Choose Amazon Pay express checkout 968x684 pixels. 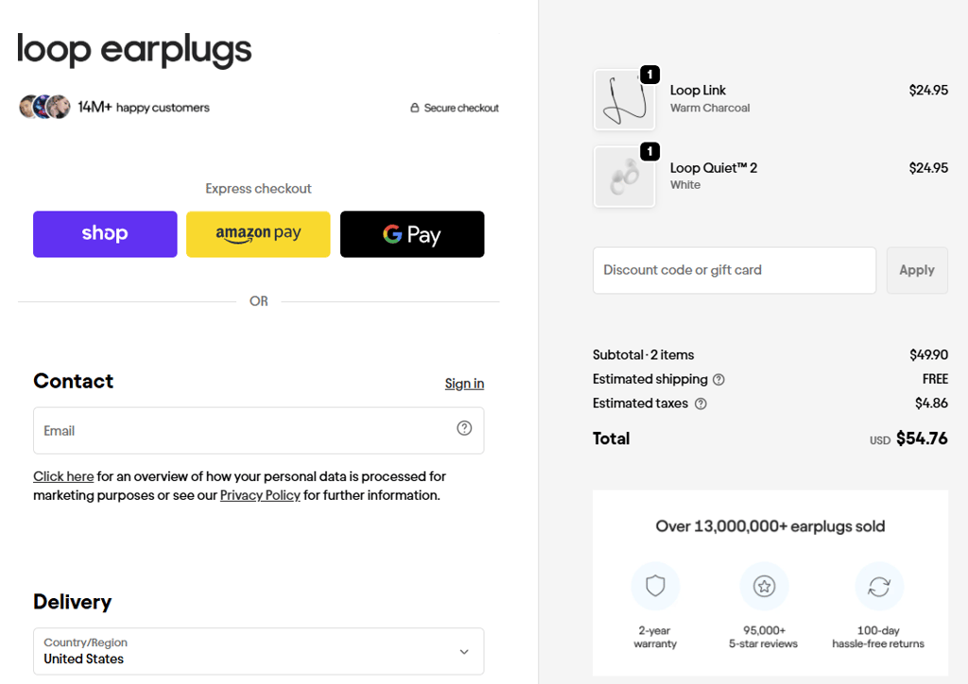pyautogui.click(x=258, y=233)
